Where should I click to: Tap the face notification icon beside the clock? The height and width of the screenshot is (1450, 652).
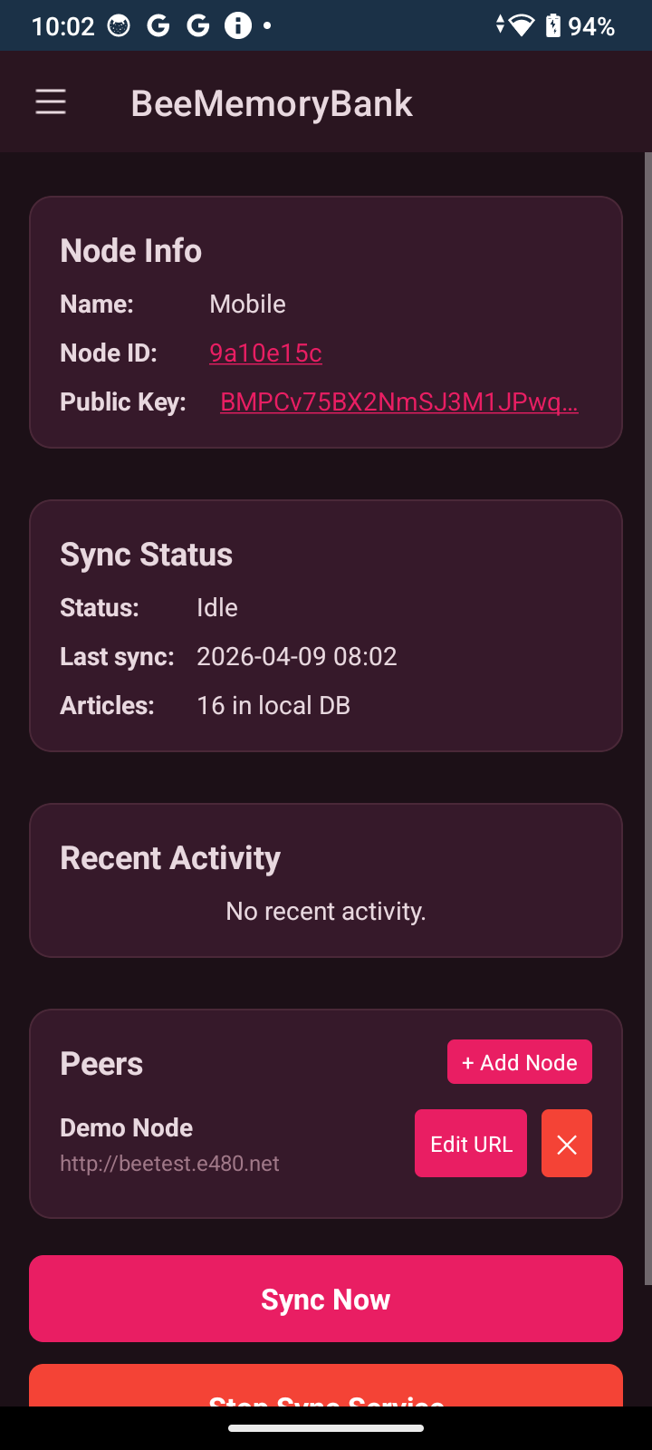(x=119, y=25)
